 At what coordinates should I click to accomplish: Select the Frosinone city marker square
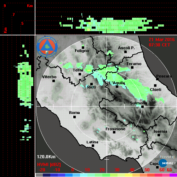tap(114, 132)
